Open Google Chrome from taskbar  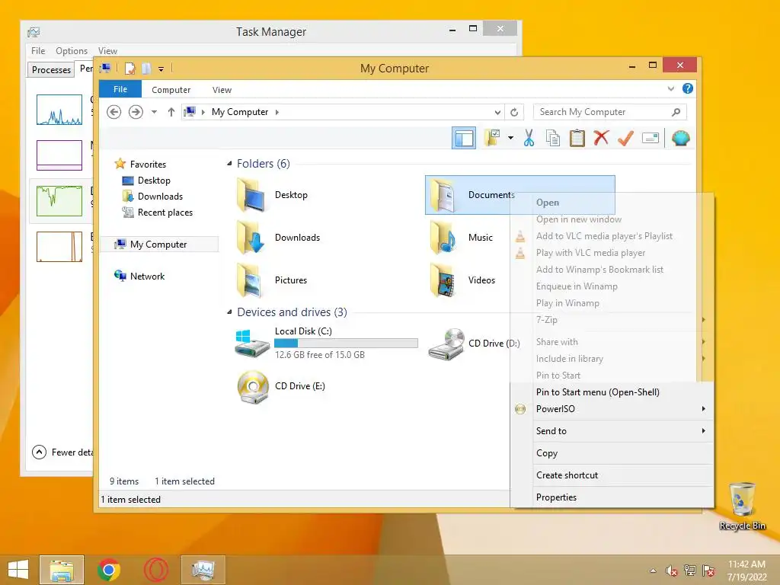[x=109, y=570]
